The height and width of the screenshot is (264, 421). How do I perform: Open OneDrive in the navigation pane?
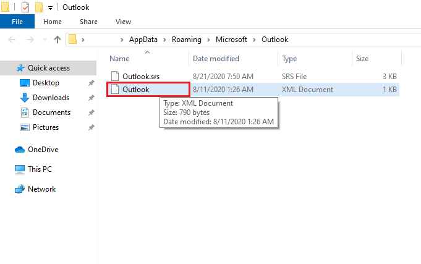pos(43,150)
